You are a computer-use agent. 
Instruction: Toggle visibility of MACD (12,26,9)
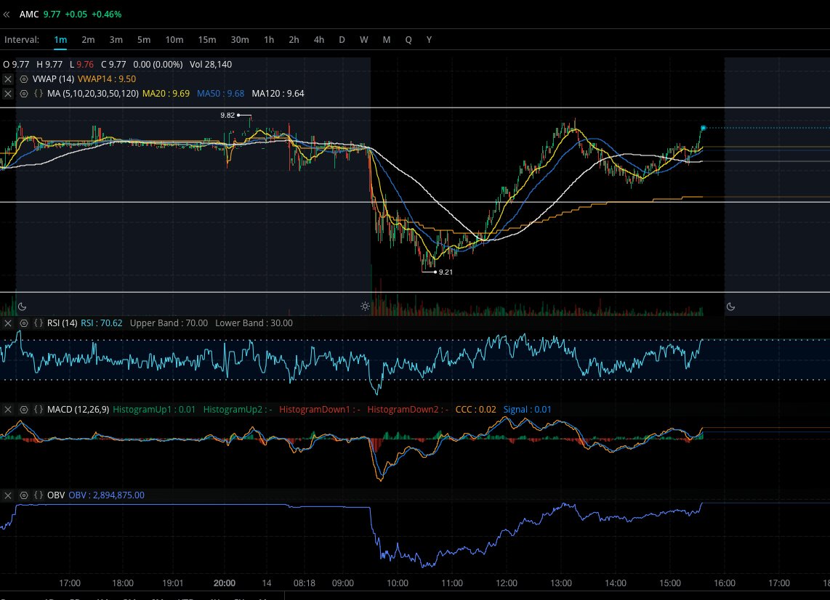(24, 410)
